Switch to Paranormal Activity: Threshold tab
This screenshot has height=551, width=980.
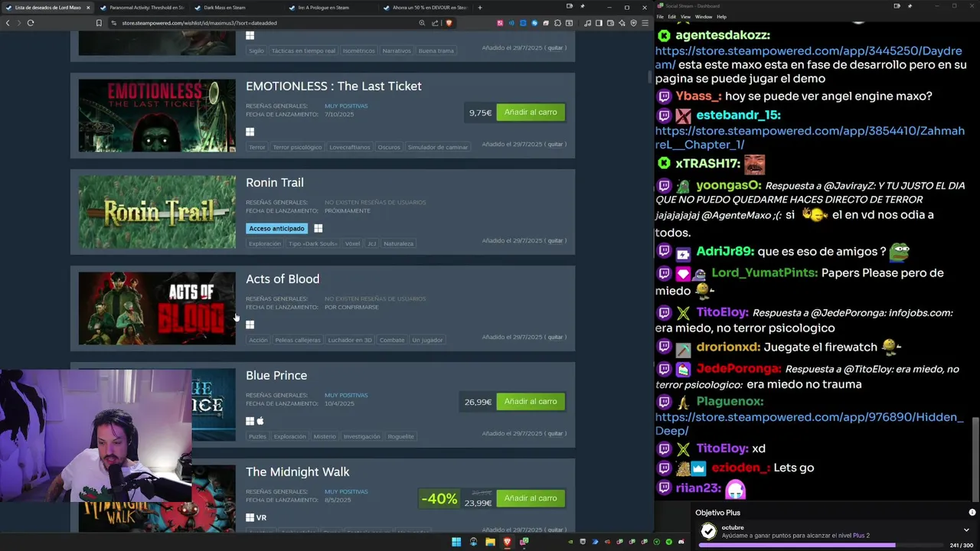[142, 8]
